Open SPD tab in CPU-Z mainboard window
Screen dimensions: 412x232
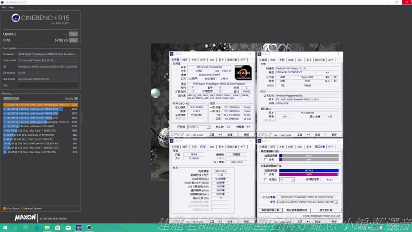(x=299, y=60)
